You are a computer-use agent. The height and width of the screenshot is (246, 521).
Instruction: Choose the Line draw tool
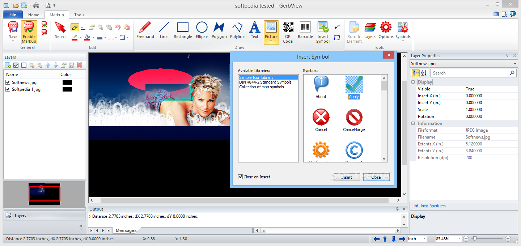click(164, 30)
